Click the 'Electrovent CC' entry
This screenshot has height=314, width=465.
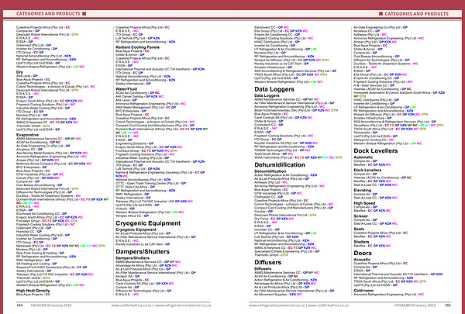[271, 27]
